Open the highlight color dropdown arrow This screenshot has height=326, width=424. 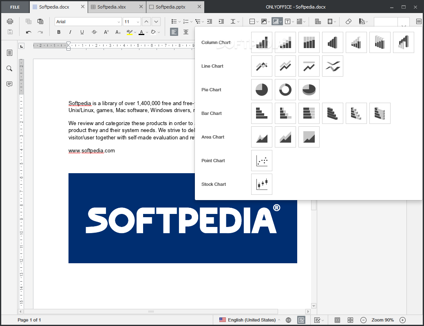coord(135,33)
